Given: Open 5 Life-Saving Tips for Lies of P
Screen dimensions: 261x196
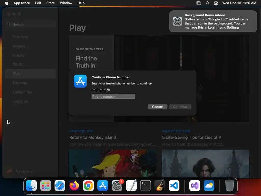Looking at the screenshot, I should click(x=192, y=137).
